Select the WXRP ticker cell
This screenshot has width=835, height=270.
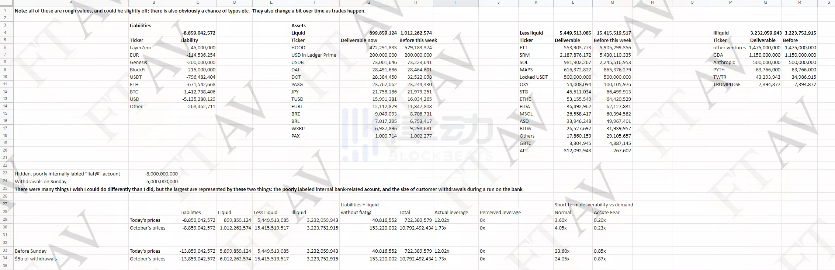pos(298,128)
